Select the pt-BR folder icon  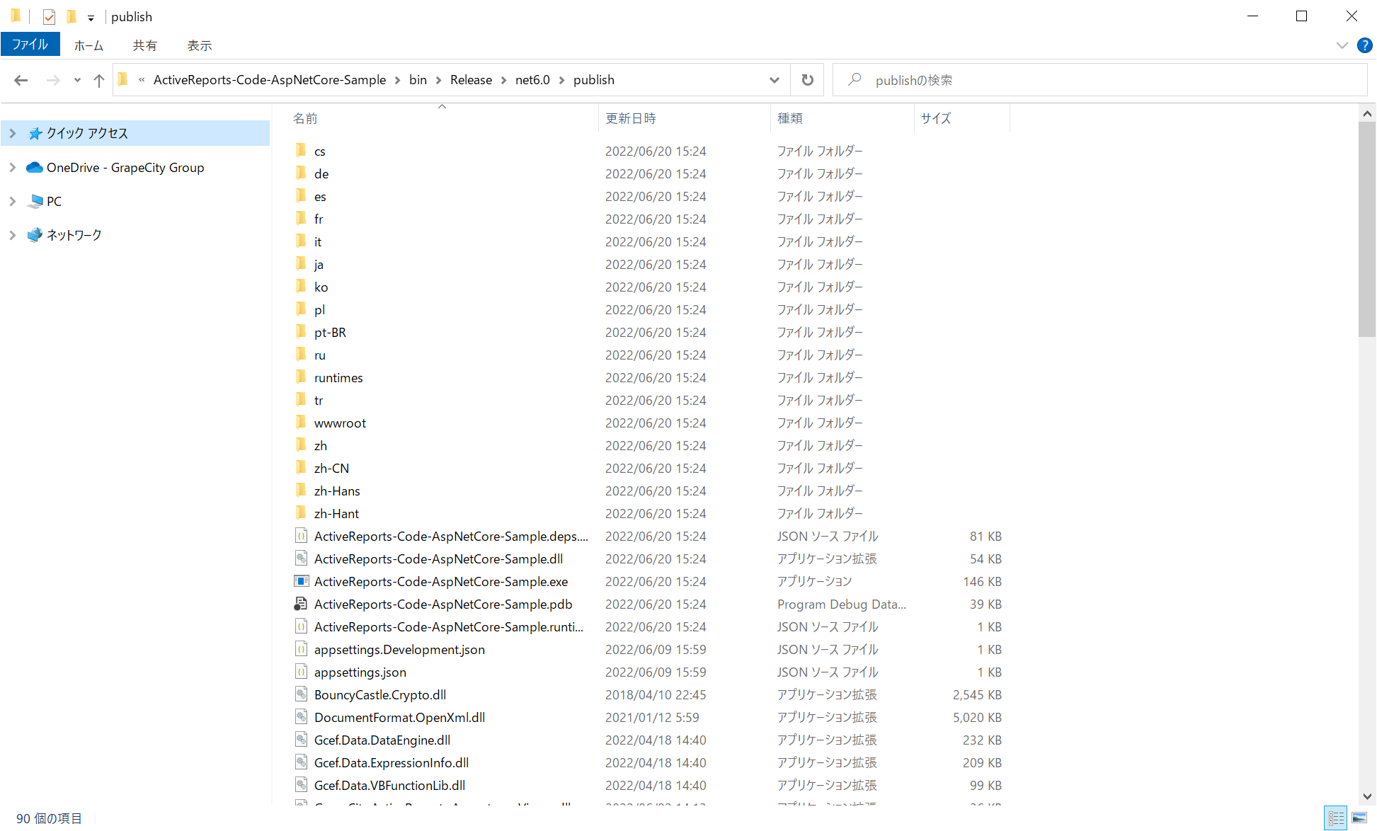click(x=301, y=331)
